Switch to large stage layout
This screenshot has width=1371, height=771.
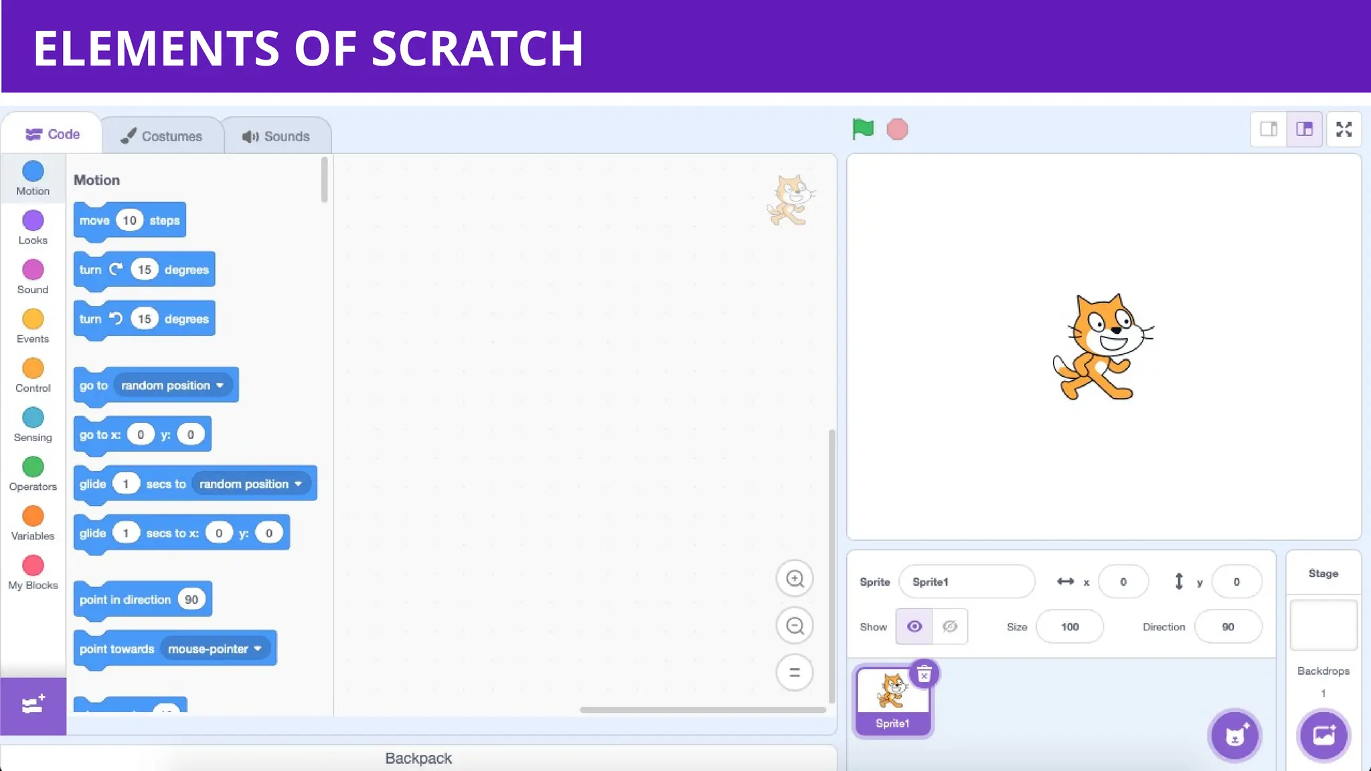pyautogui.click(x=1304, y=129)
